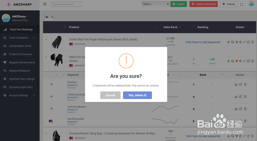Click the Street Bike Gloves product thumbnail
Viewport: 257px width, 141px height.
pyautogui.click(x=57, y=42)
